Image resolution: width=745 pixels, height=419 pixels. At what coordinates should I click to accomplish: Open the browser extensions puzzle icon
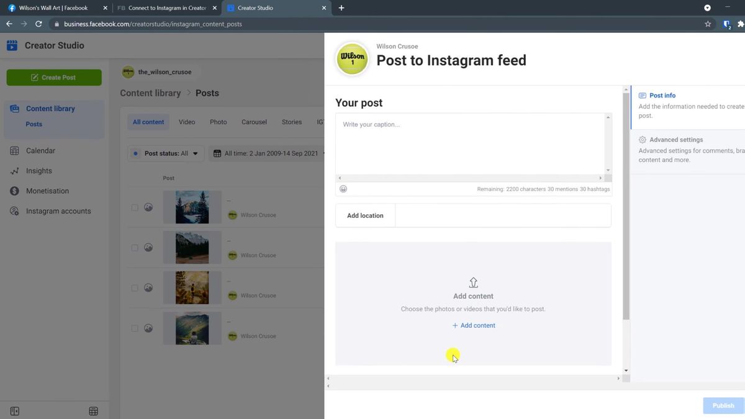pyautogui.click(x=741, y=24)
